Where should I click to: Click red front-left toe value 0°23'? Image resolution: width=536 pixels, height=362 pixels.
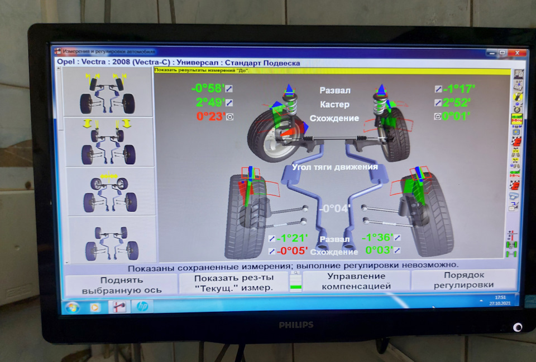pyautogui.click(x=210, y=116)
